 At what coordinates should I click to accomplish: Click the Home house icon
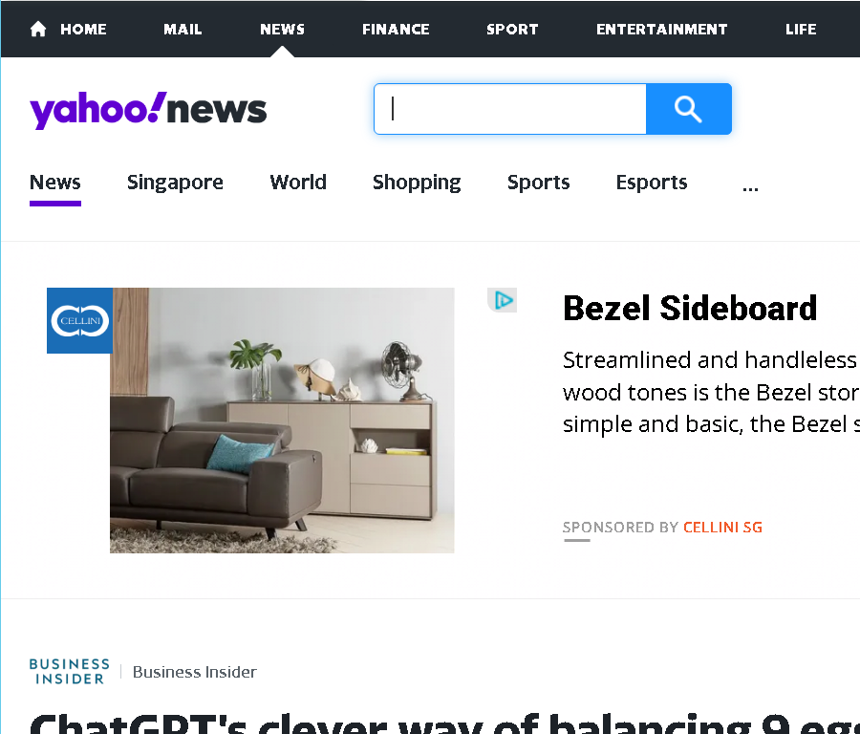pos(38,29)
